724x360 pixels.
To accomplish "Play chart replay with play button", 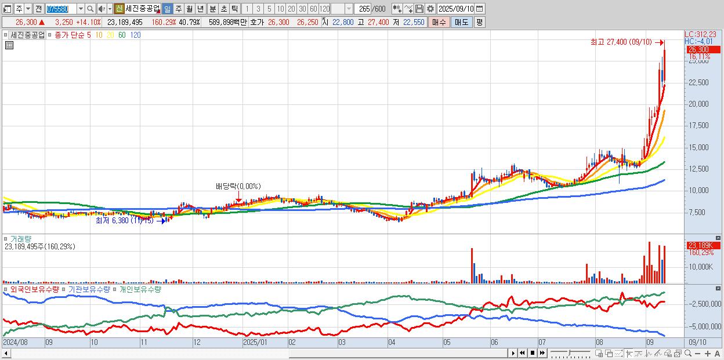I will pos(513,353).
